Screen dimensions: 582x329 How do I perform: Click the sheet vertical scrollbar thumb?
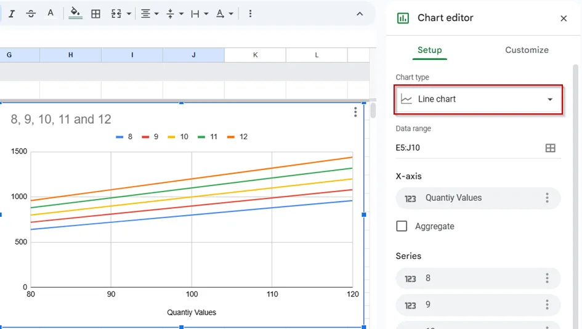click(373, 110)
